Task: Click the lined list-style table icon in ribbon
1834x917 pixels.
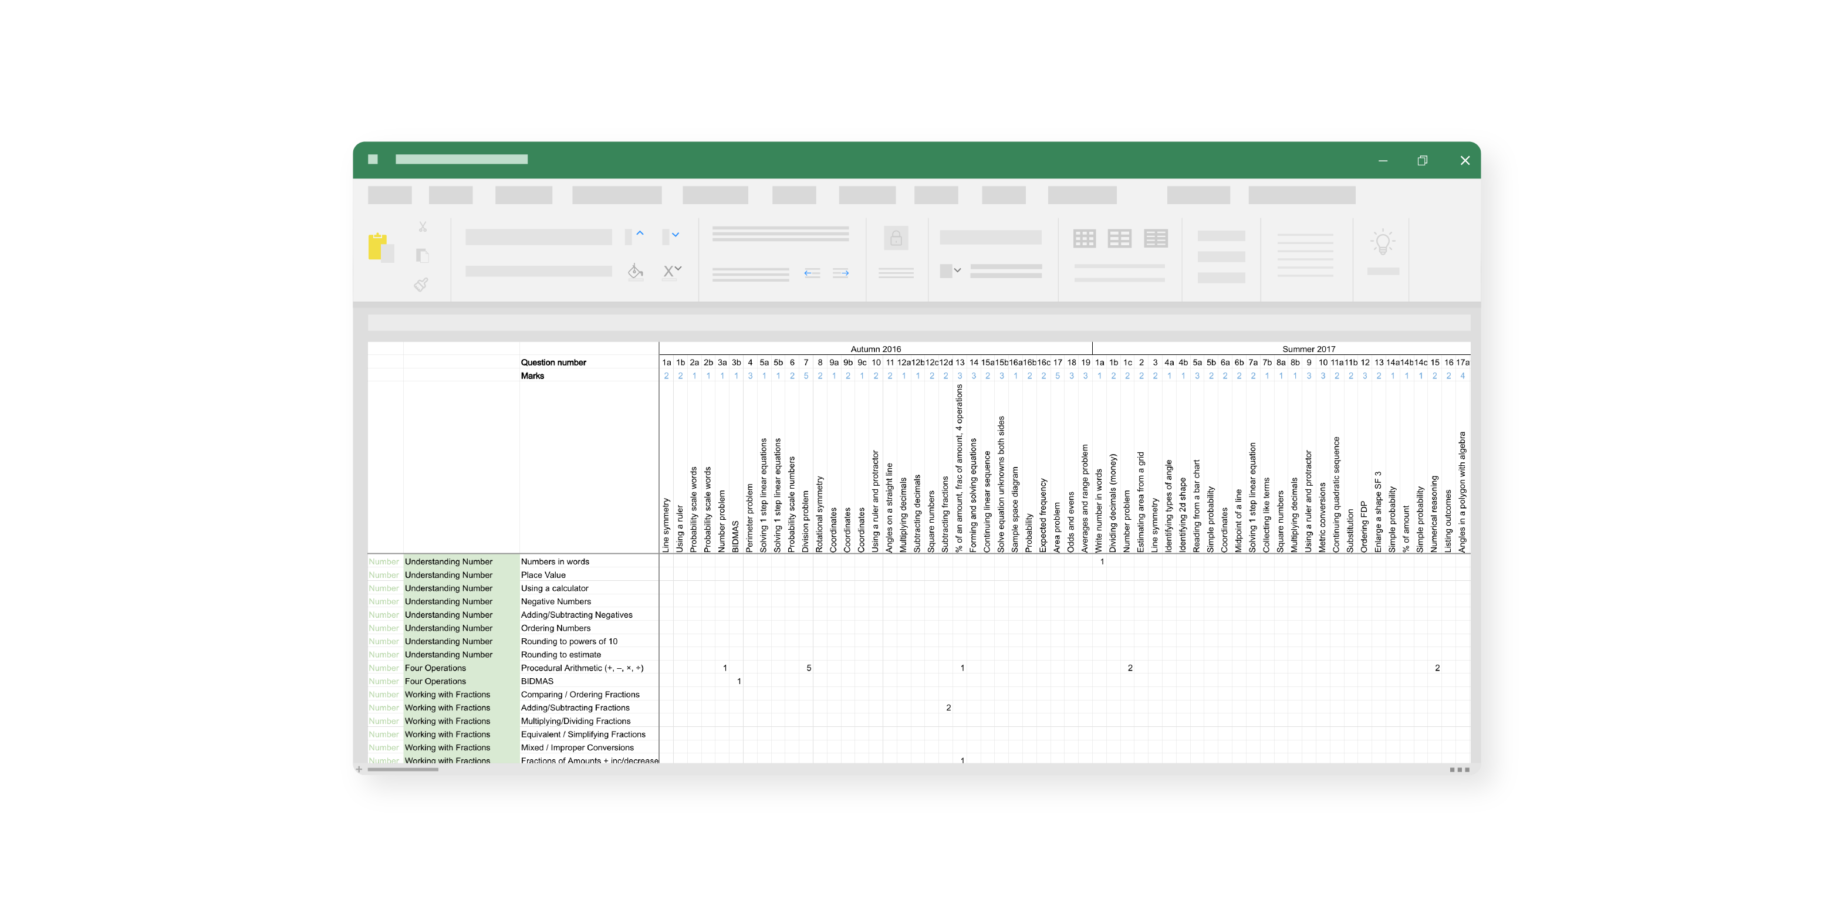Action: pyautogui.click(x=1156, y=239)
